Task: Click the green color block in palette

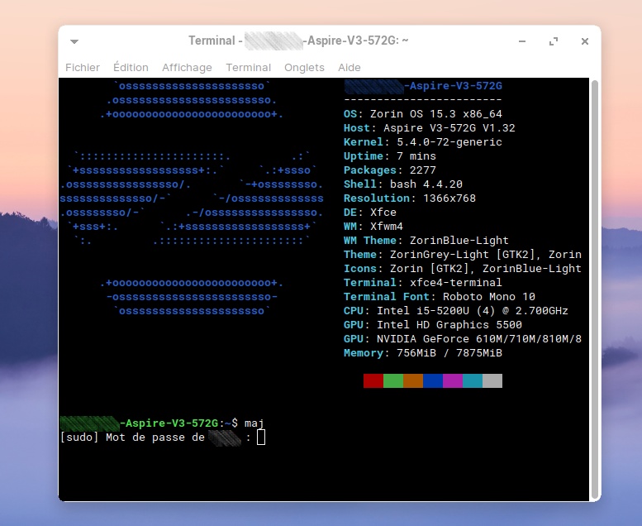Action: (x=393, y=380)
